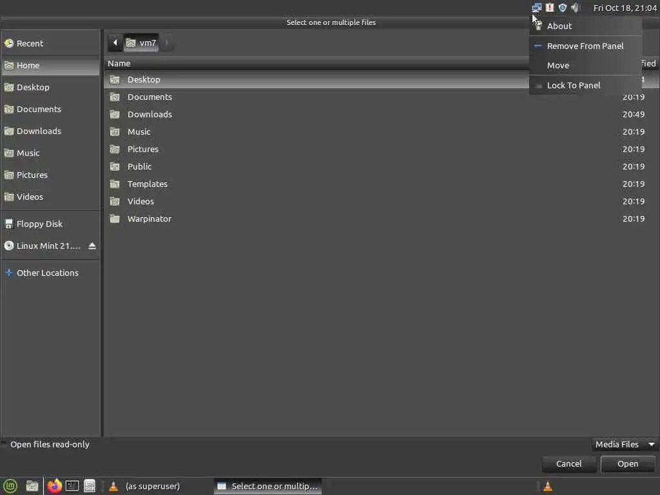Launch the text editor icon in bottom panel
This screenshot has width=660, height=495.
(89, 486)
